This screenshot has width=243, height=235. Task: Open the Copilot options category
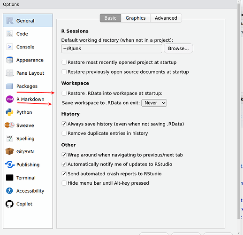[x=28, y=204]
